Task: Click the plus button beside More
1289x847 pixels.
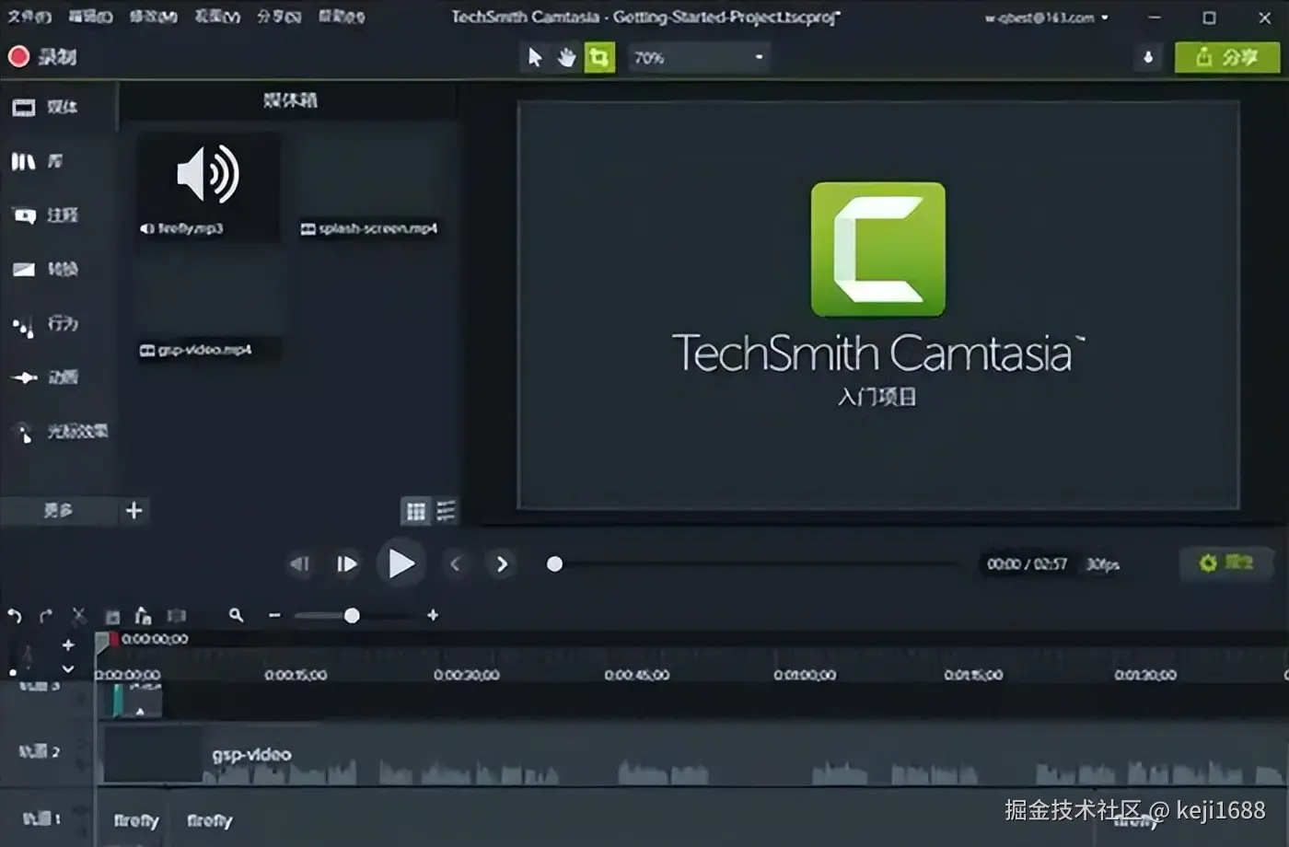Action: coord(134,510)
